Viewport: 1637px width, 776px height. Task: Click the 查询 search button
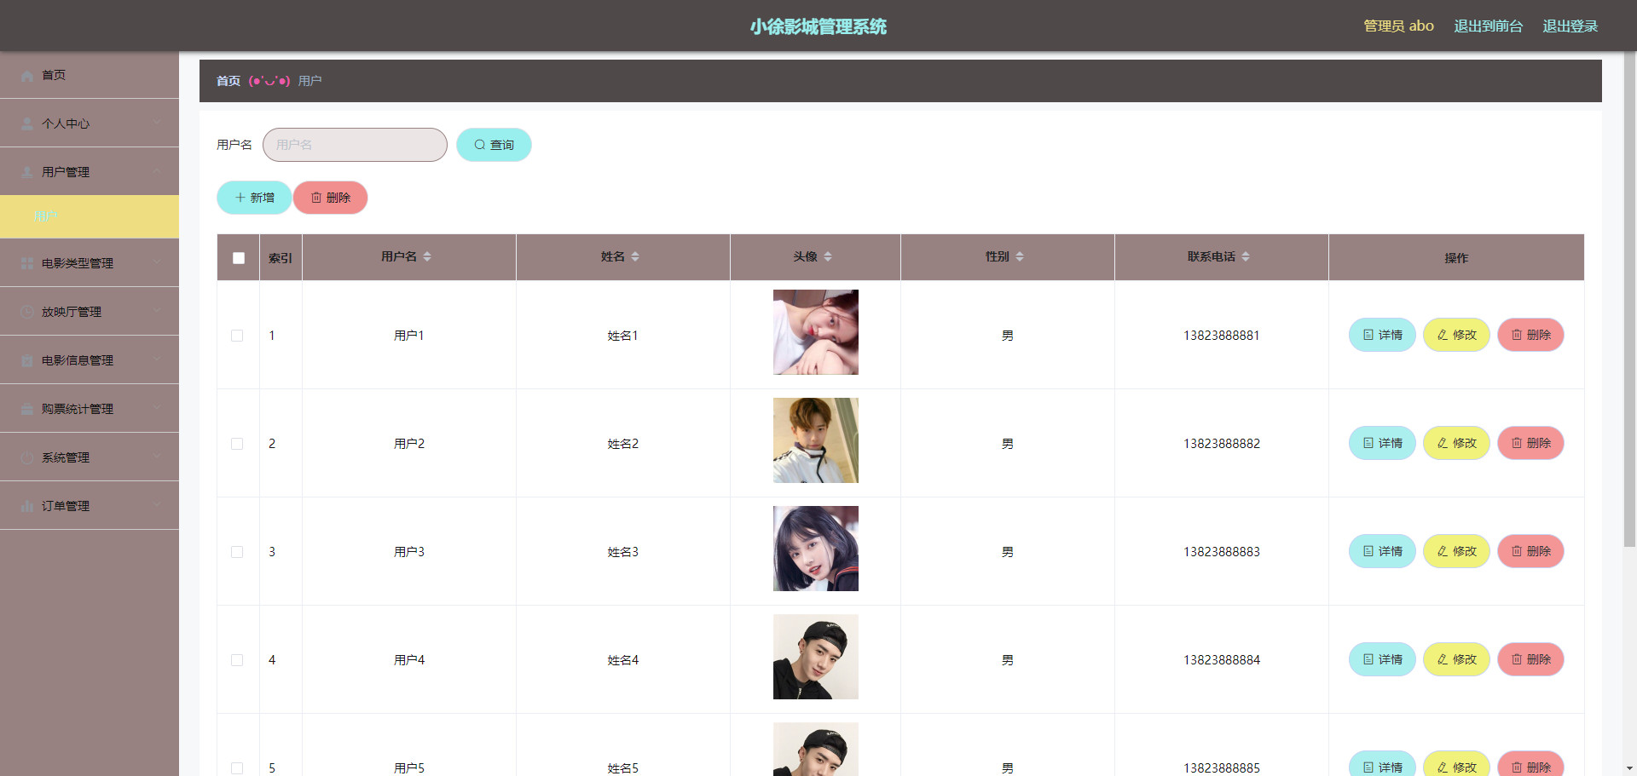(494, 145)
